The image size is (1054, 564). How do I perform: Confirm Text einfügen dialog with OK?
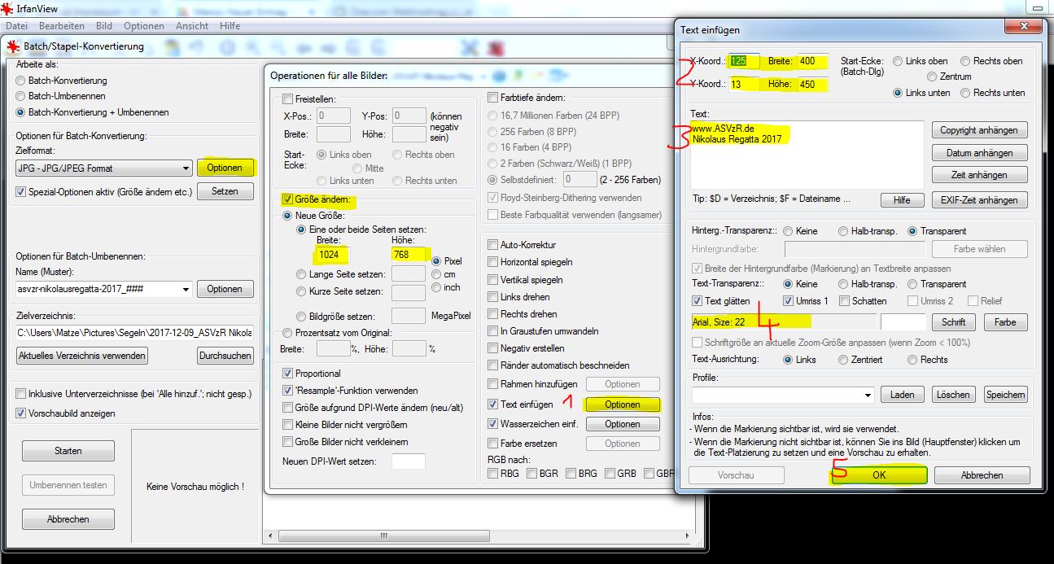[x=878, y=475]
